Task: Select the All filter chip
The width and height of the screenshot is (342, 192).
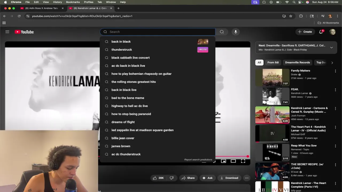Action: 259,62
